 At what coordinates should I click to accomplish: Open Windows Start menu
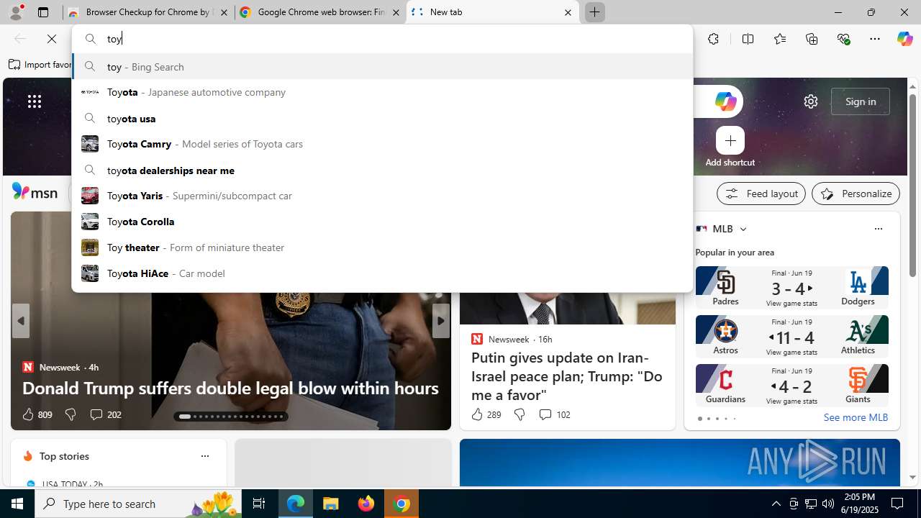[17, 504]
